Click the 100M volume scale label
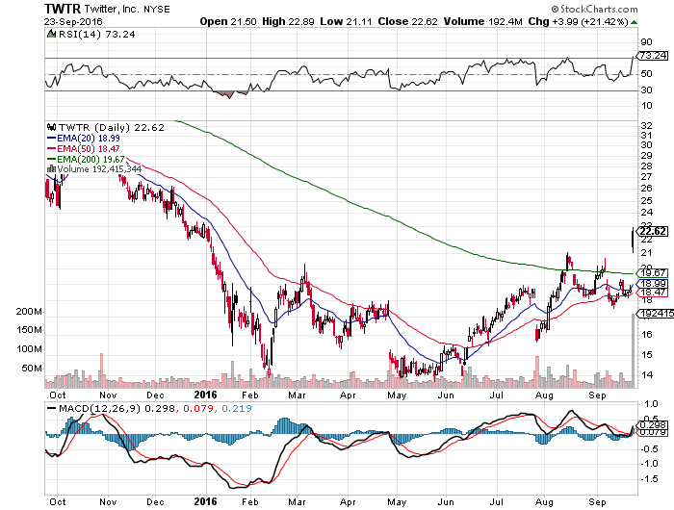Viewport: 674px width, 510px height. [29, 349]
